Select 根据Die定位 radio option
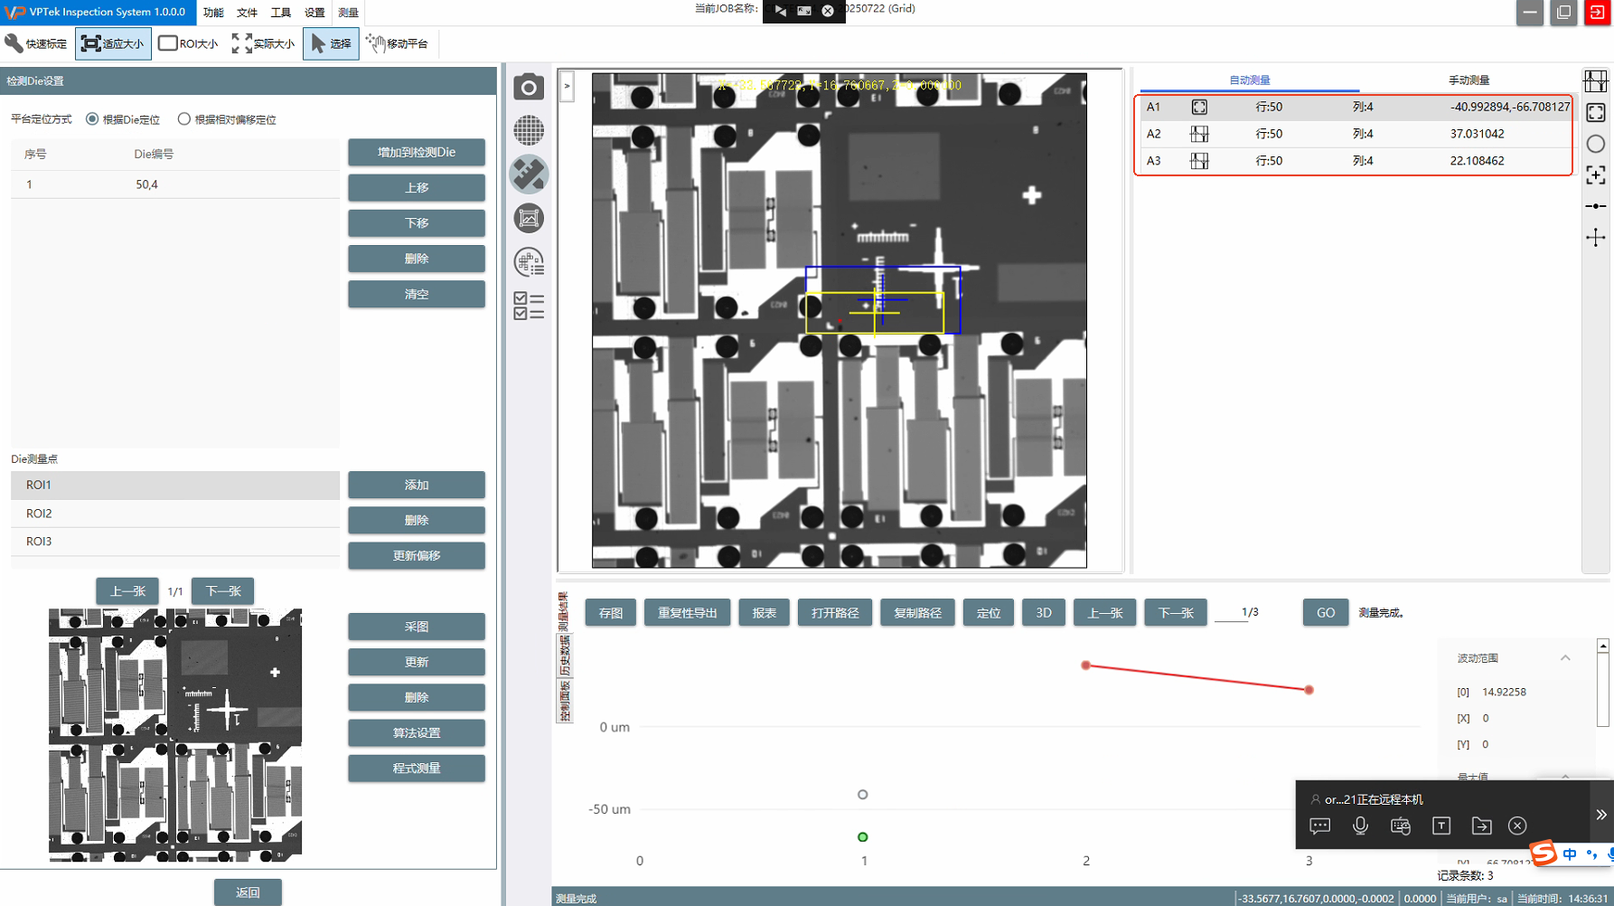Viewport: 1614px width, 906px height. 92,119
